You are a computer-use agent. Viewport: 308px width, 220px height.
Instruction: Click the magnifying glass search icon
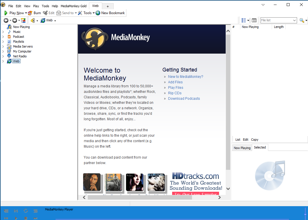pyautogui.click(x=302, y=20)
